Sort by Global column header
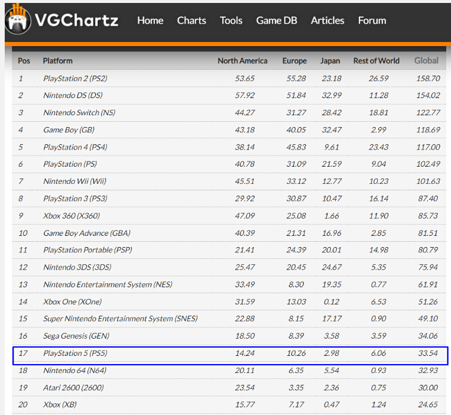Screen dimensions: 451x415 point(426,61)
